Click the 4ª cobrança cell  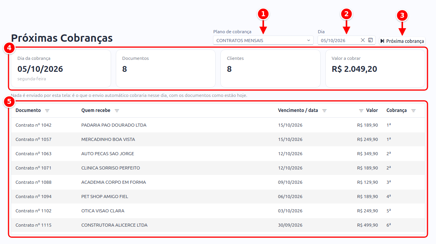(x=389, y=197)
